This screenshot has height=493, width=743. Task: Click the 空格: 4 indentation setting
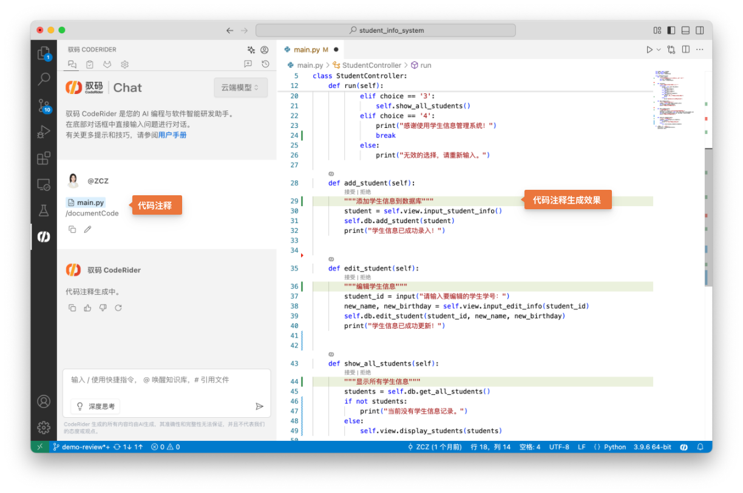[530, 447]
